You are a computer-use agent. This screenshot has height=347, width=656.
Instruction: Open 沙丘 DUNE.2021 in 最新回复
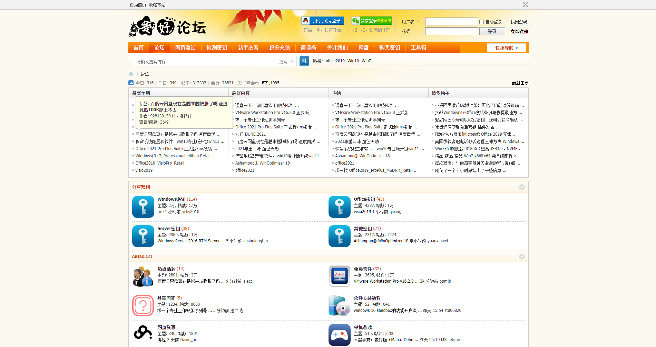point(251,134)
